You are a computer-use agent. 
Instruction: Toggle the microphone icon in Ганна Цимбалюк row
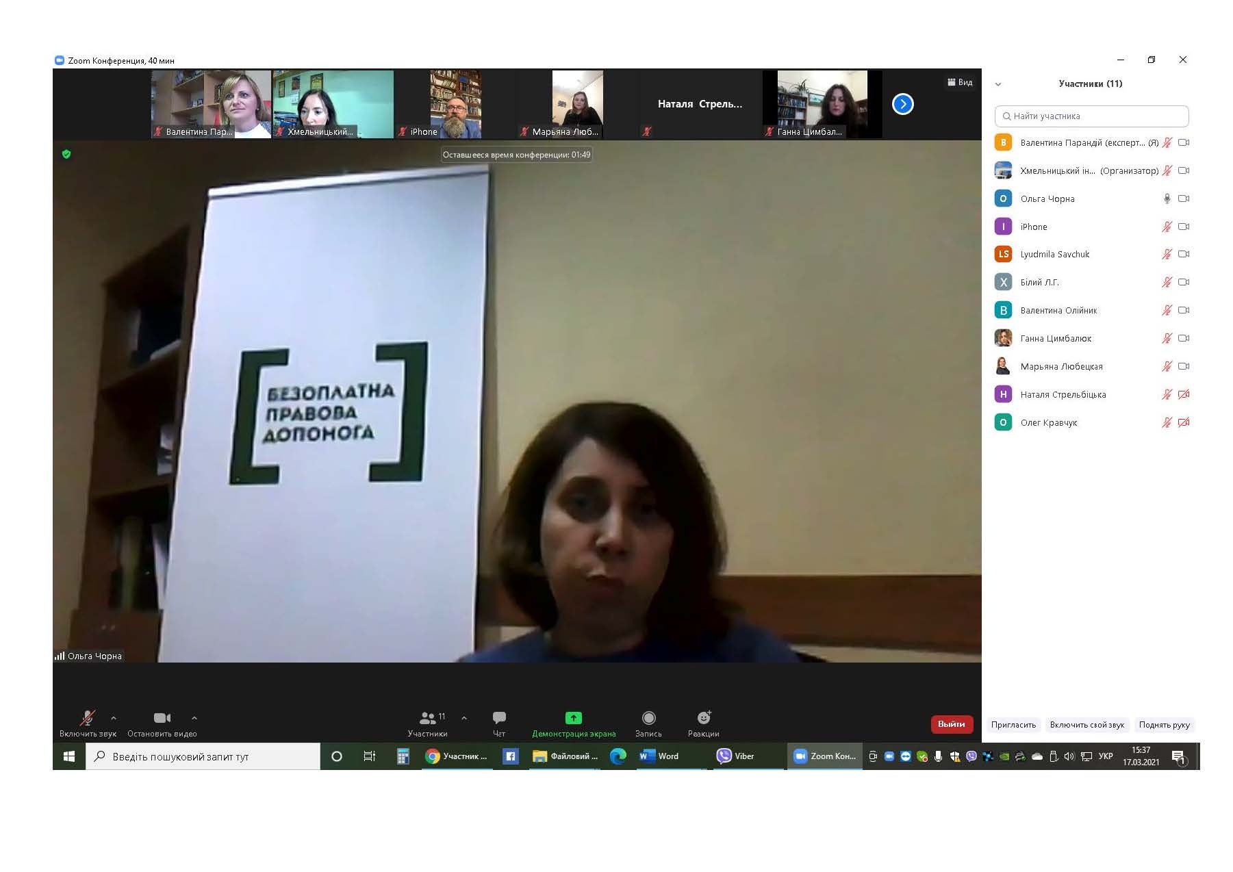pyautogui.click(x=1167, y=338)
